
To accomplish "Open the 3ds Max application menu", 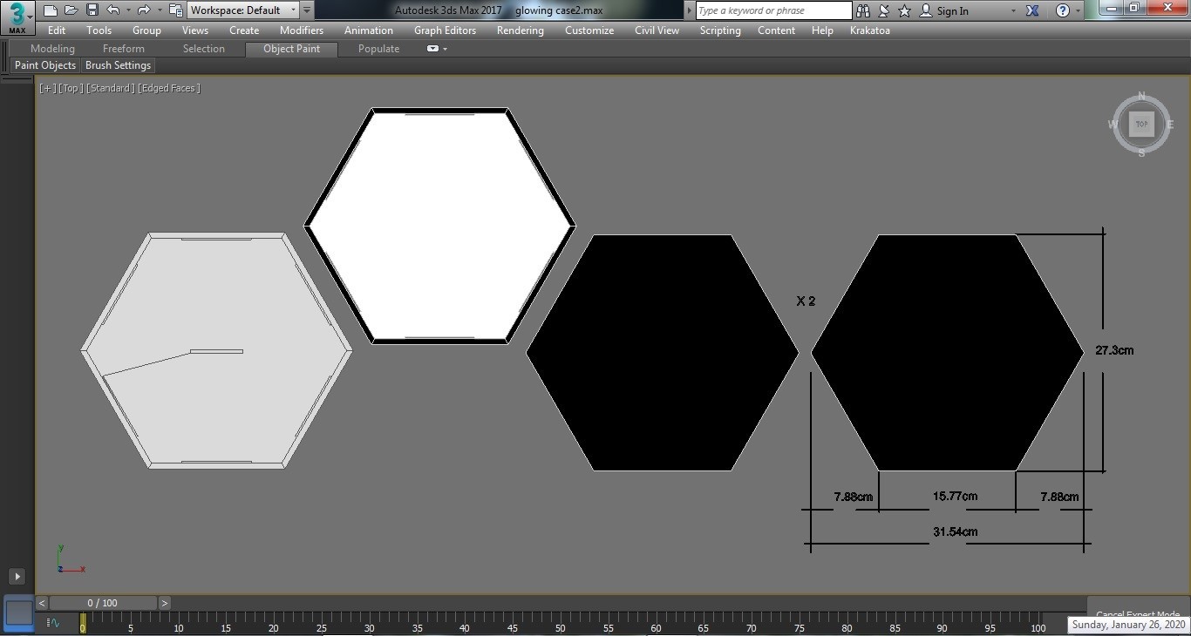I will (17, 17).
